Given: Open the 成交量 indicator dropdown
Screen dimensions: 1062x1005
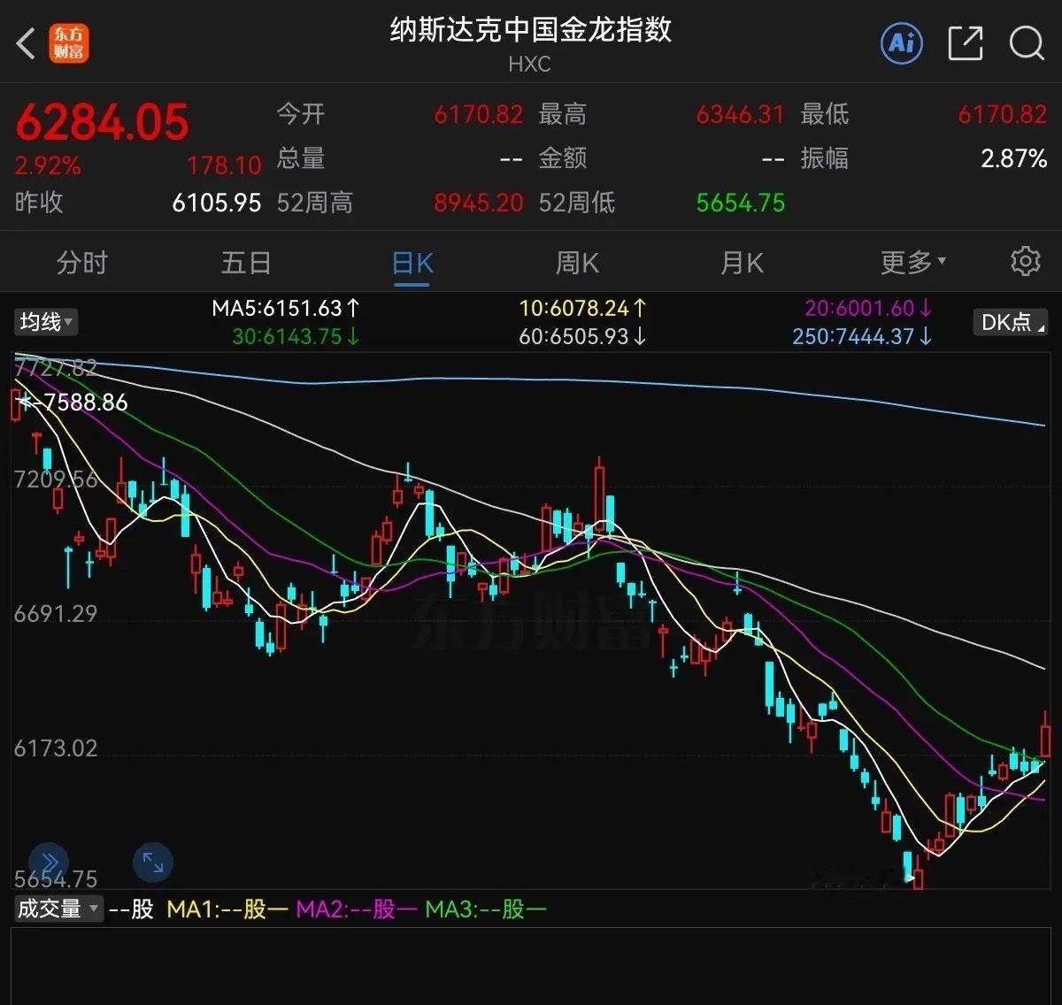Looking at the screenshot, I should [58, 909].
